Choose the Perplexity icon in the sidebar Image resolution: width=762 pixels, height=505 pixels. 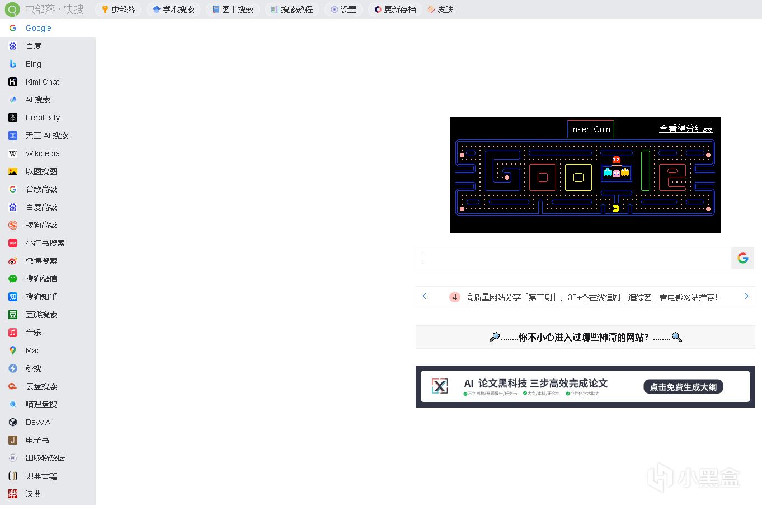(x=13, y=118)
